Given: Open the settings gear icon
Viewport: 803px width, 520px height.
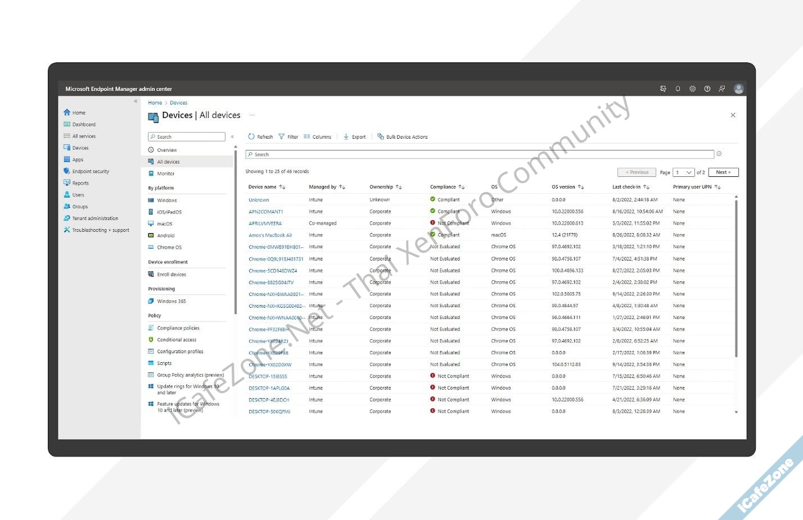Looking at the screenshot, I should click(692, 89).
